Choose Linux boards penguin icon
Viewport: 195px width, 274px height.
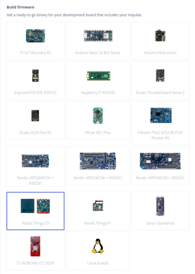click(98, 246)
